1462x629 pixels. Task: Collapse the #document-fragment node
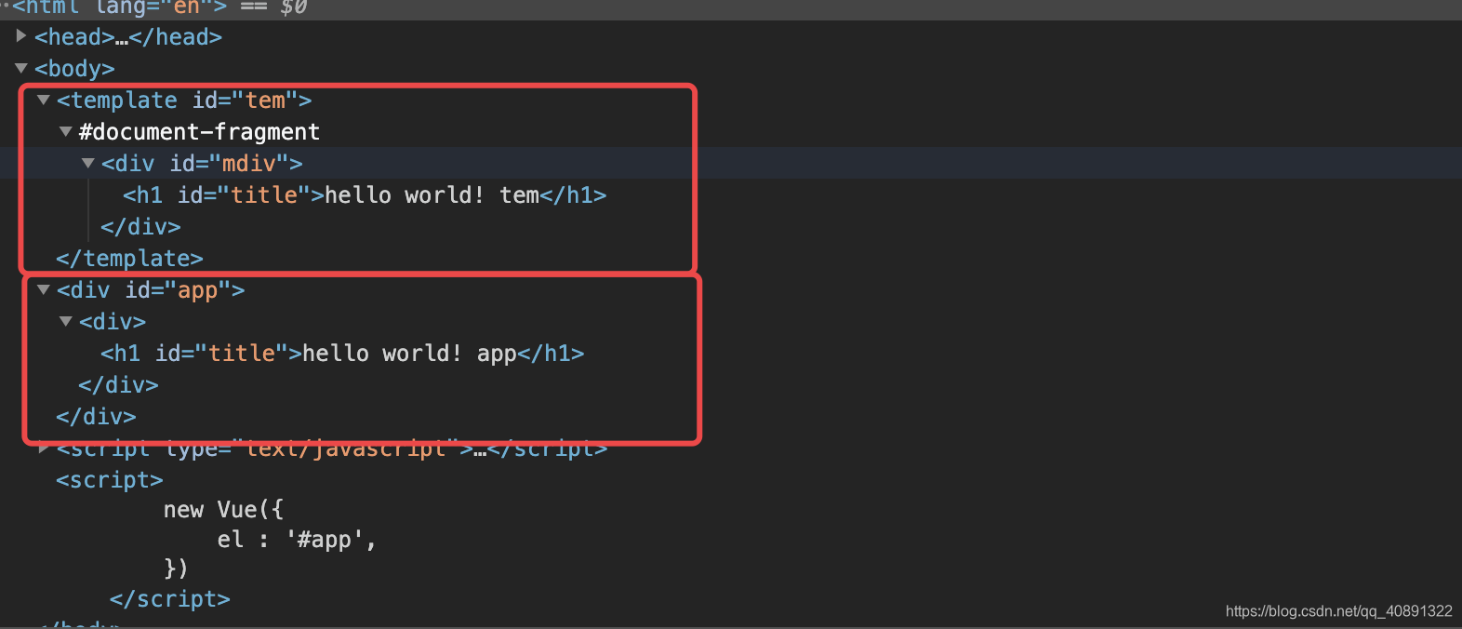(x=66, y=131)
